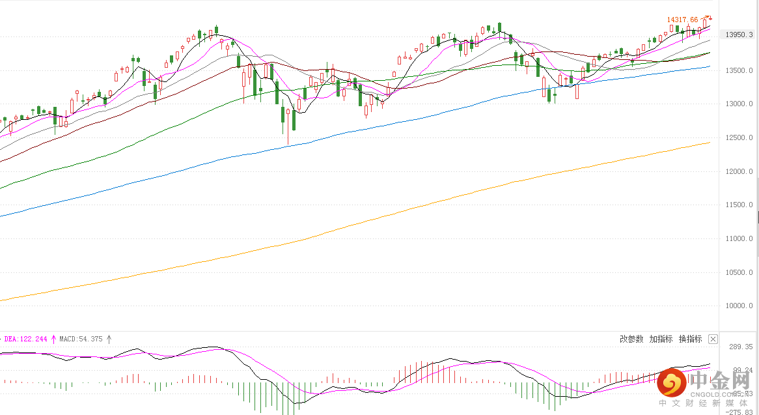The width and height of the screenshot is (759, 415).
Task: Open 改参数 parameter settings
Action: tap(631, 339)
